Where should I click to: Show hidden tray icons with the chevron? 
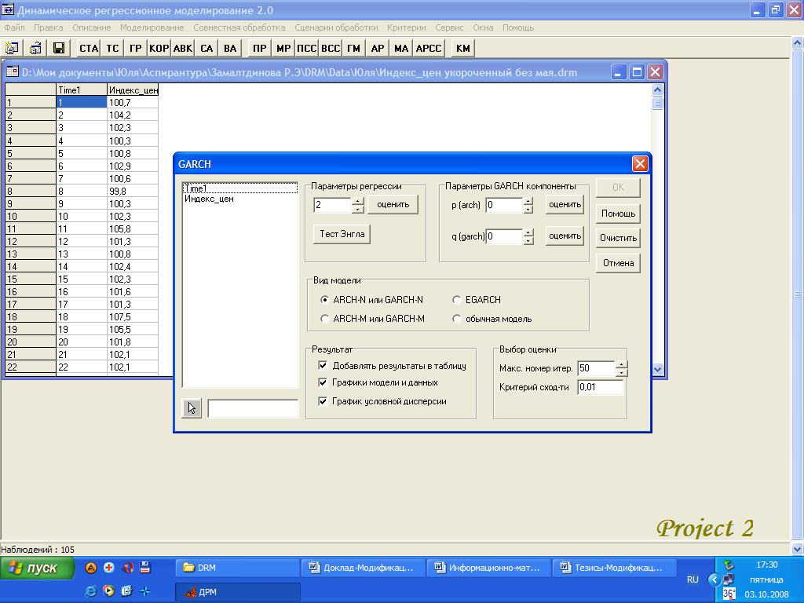714,580
